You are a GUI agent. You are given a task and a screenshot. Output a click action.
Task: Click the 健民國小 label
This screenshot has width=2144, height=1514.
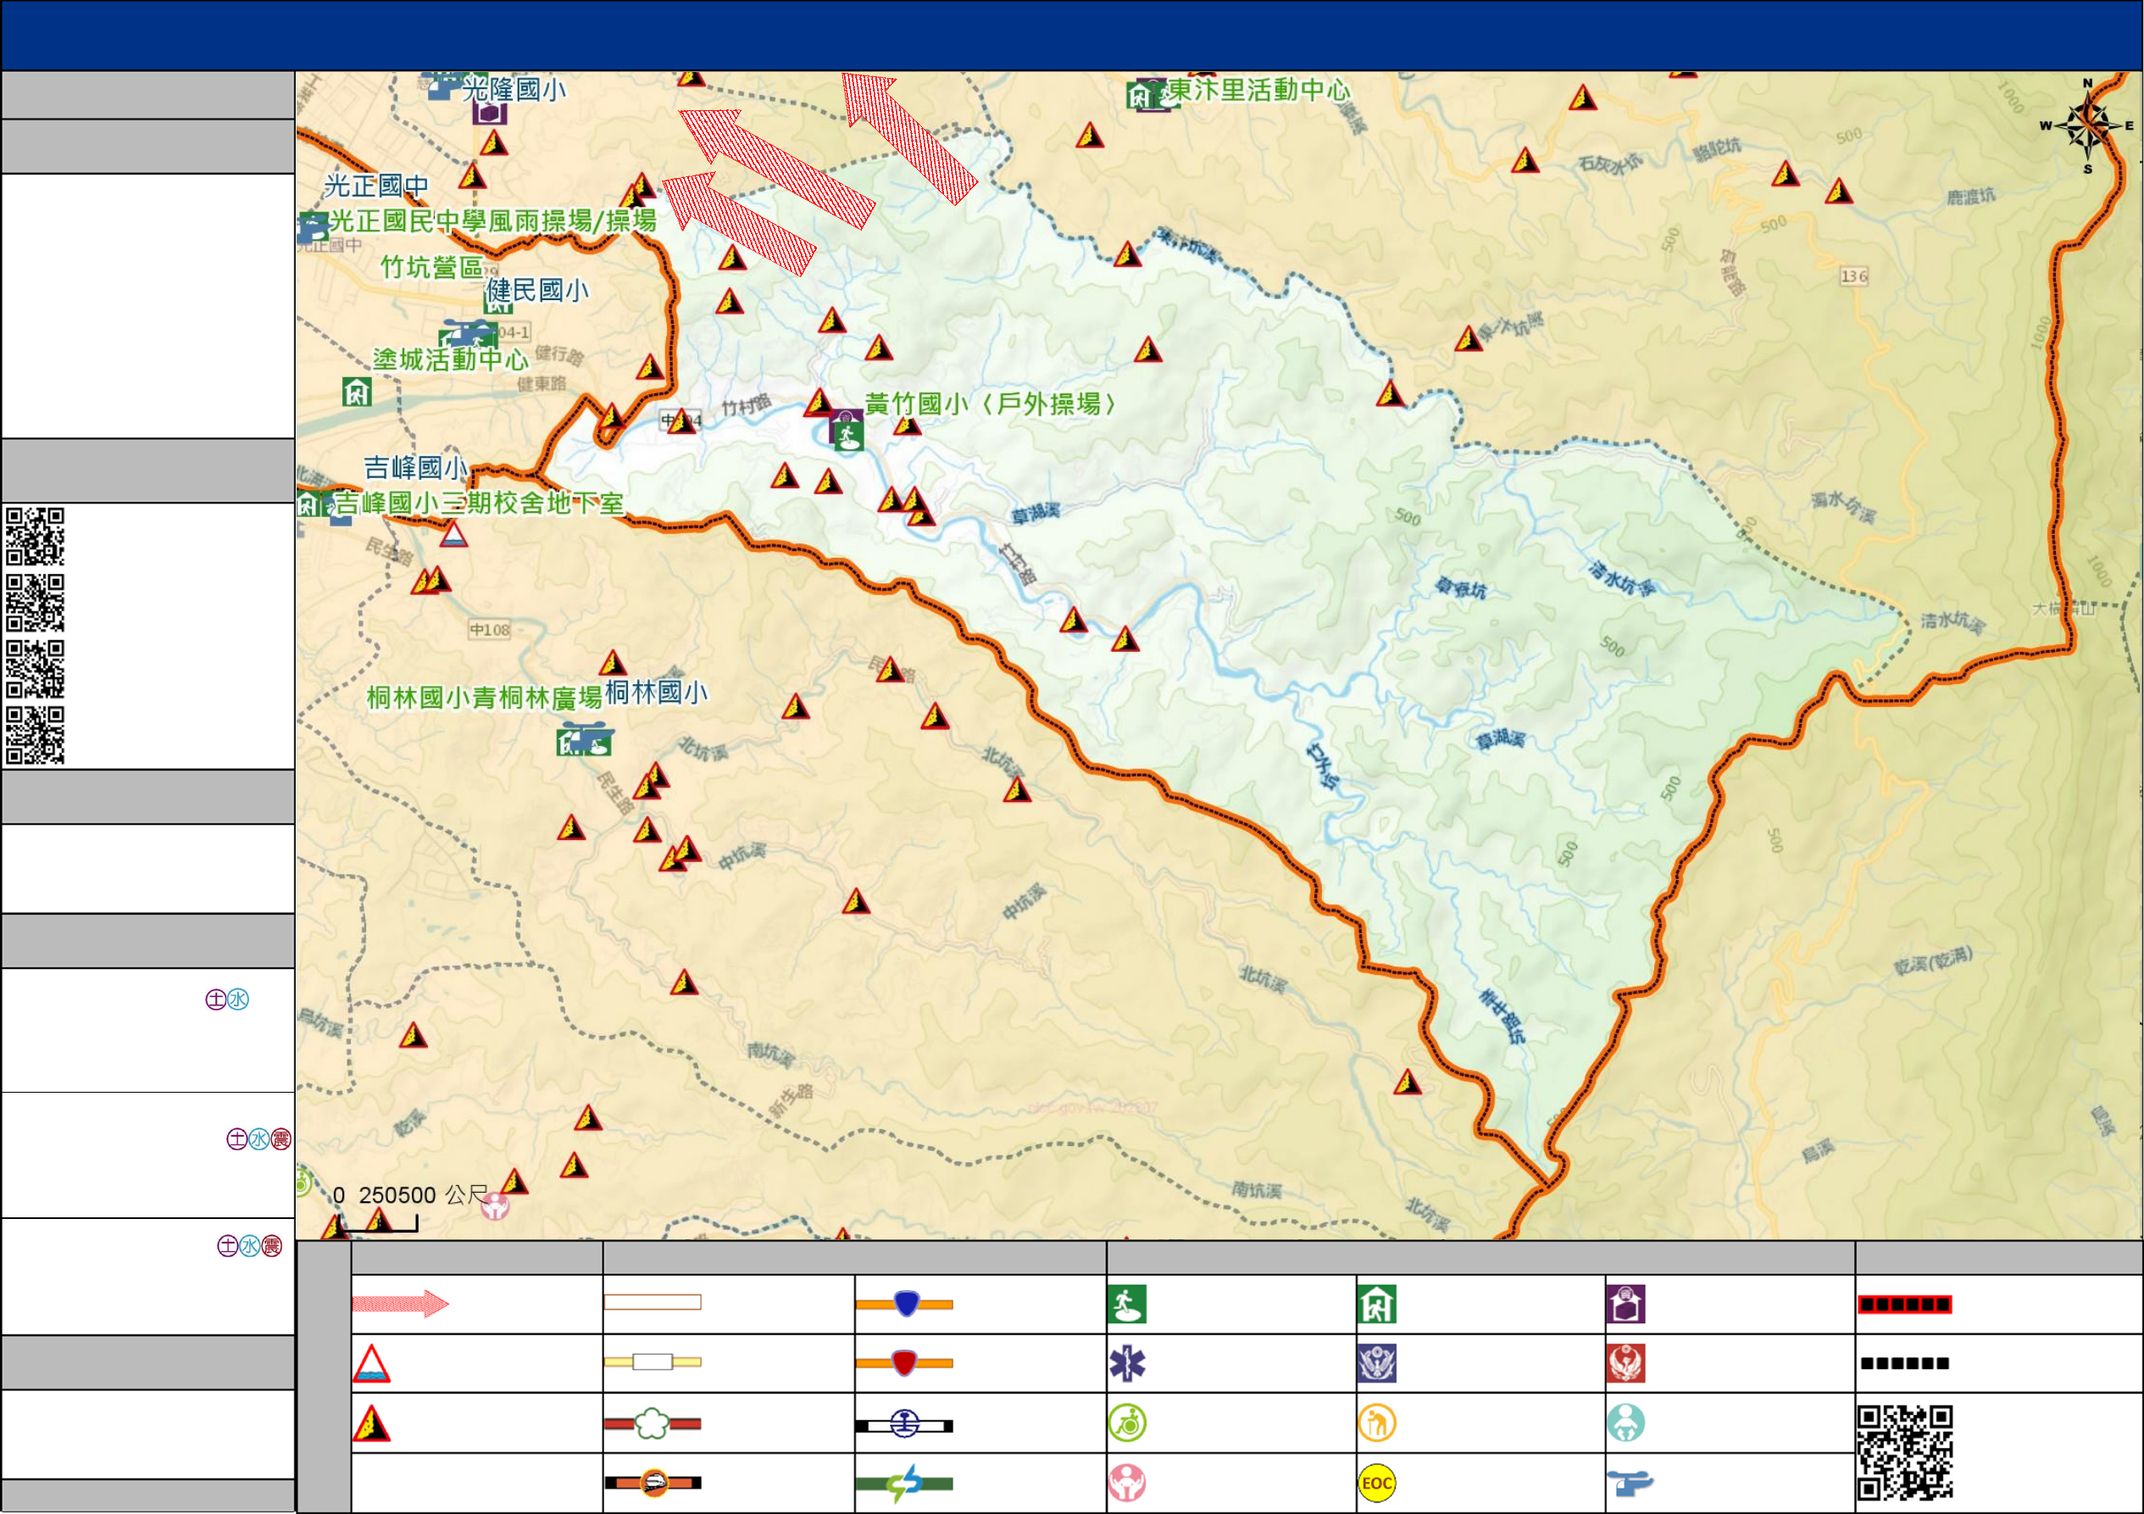click(537, 291)
